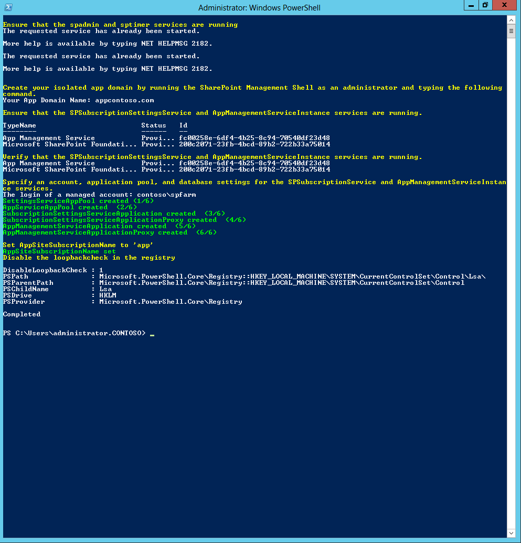Click 'Ensure that the spadmin and sptimer' line

coord(120,25)
